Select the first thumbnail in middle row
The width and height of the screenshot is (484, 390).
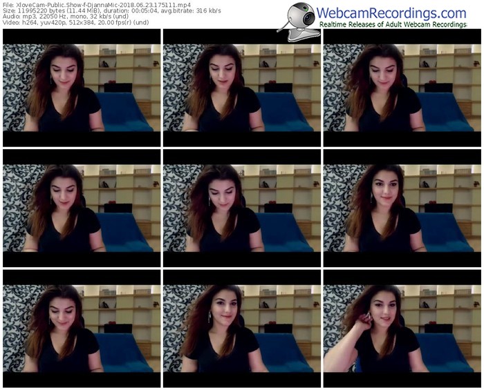coord(82,208)
